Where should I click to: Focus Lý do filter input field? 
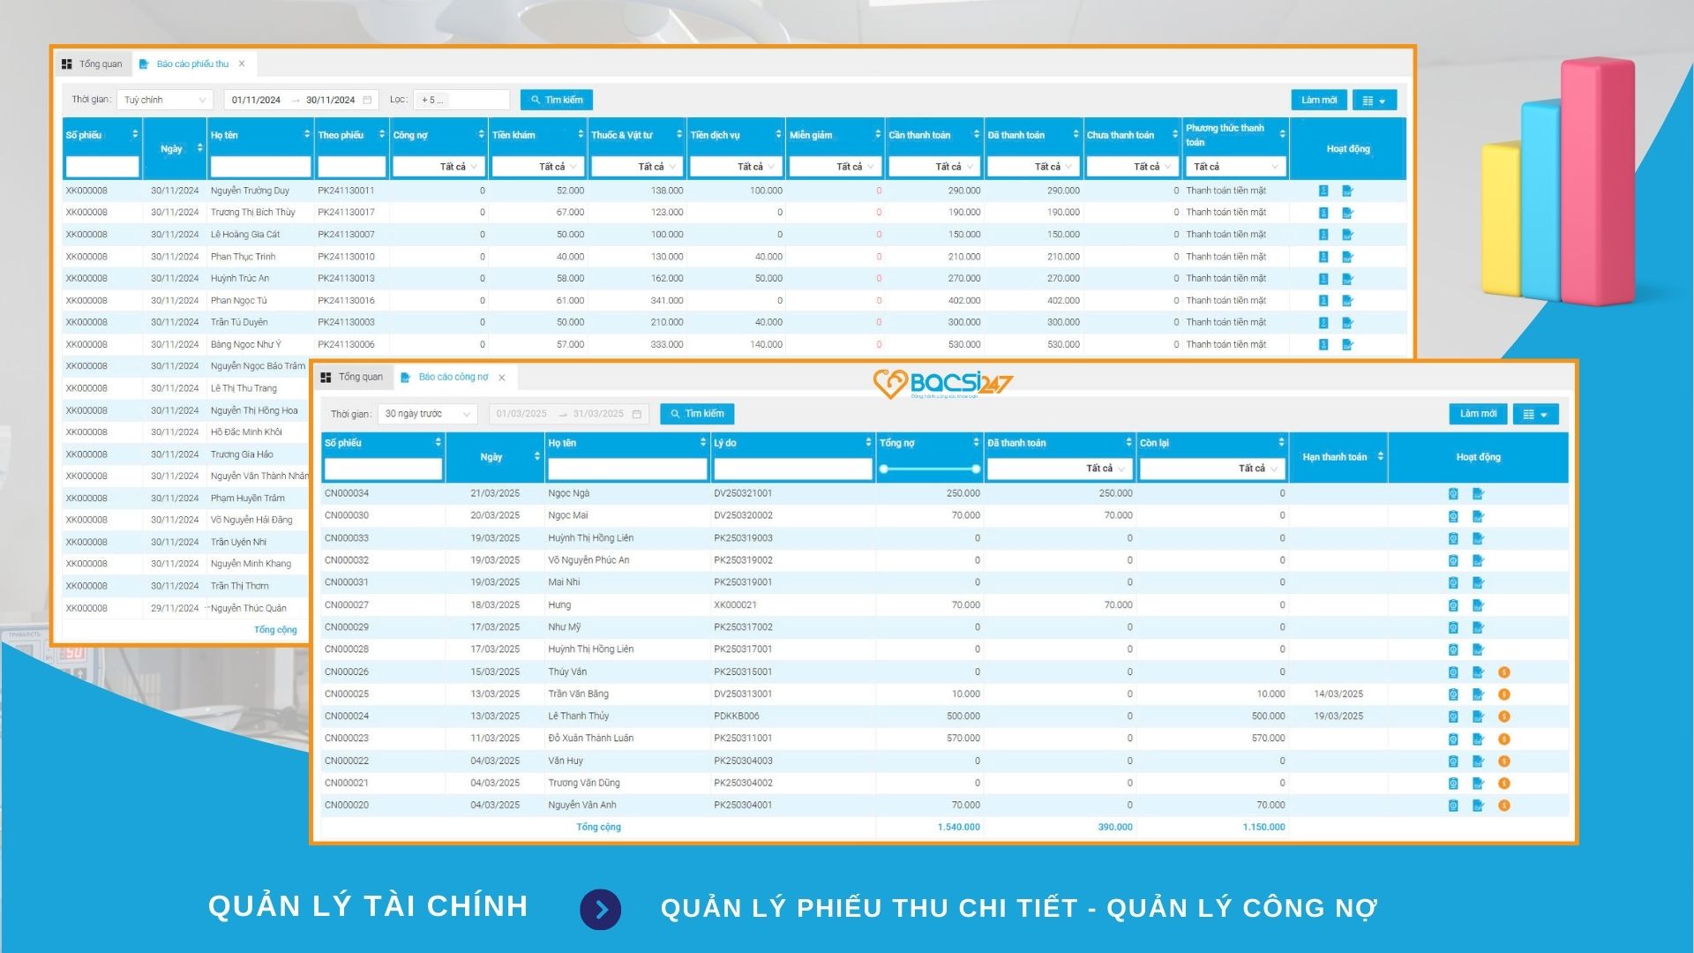(x=792, y=469)
